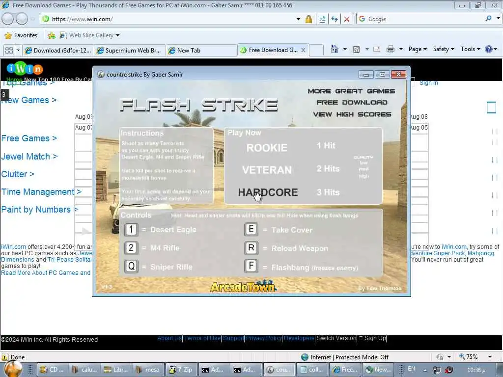This screenshot has width=503, height=377.
Task: Switch to Supermium Web Br... tab
Action: pyautogui.click(x=130, y=51)
